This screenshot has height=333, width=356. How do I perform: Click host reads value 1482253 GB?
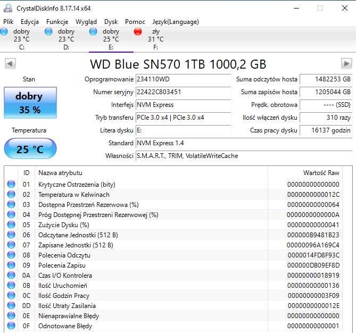[326, 79]
